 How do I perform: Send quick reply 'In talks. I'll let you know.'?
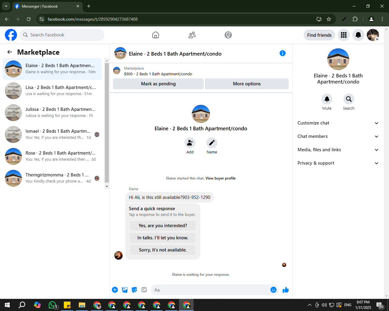tap(163, 238)
